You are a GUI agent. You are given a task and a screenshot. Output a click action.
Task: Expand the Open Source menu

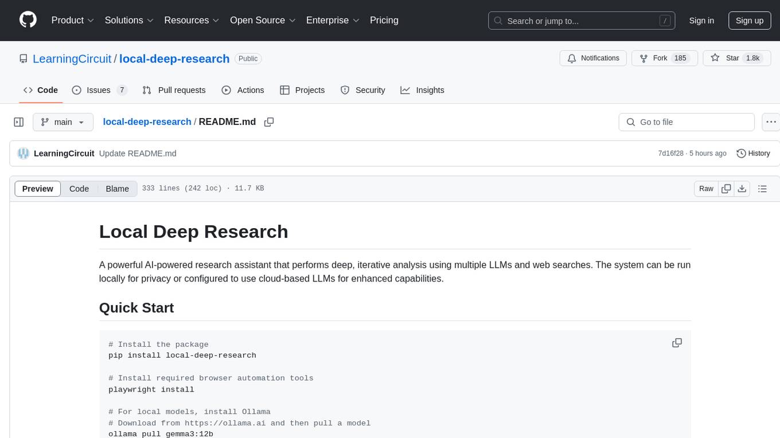click(x=263, y=20)
